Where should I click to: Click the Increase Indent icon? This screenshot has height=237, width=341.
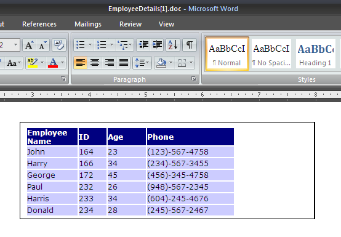pyautogui.click(x=157, y=45)
